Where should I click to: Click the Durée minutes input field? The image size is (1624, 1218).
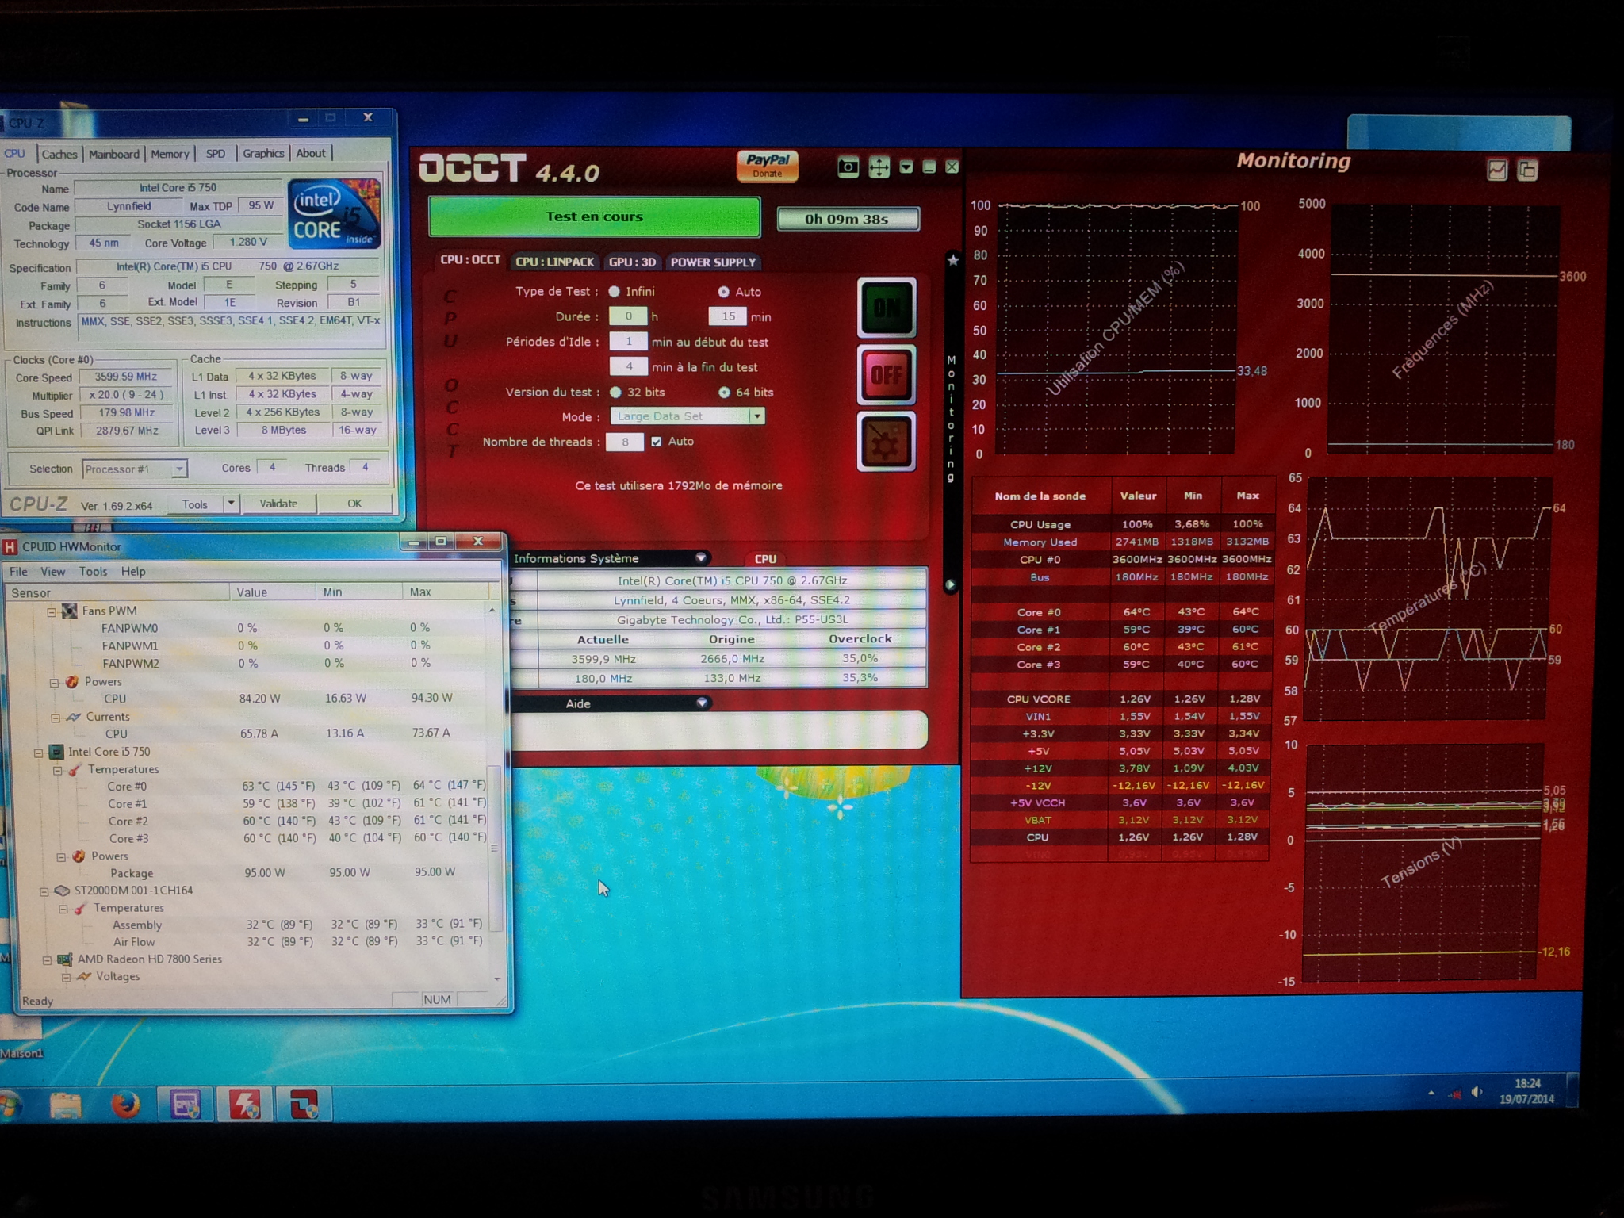pyautogui.click(x=727, y=316)
